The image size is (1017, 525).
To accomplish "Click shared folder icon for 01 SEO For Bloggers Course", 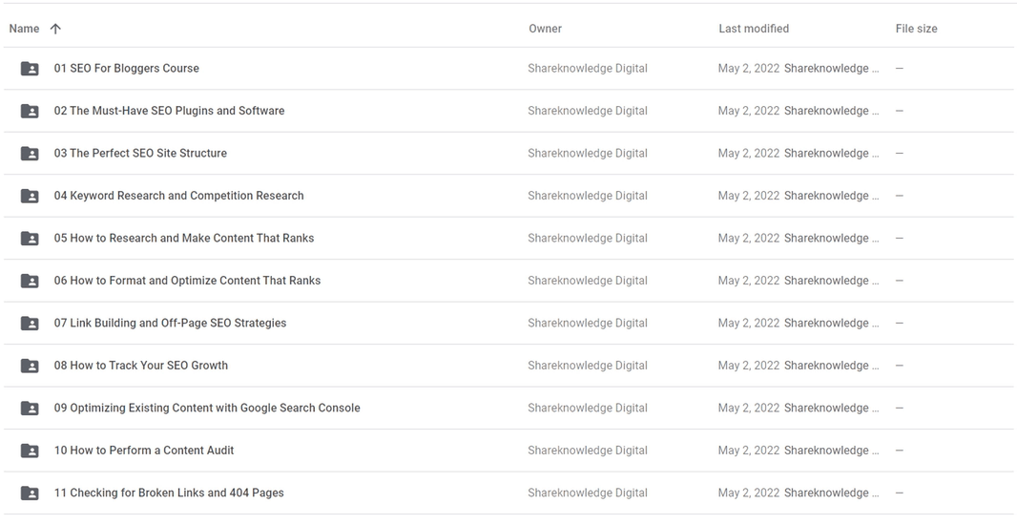I will [30, 69].
